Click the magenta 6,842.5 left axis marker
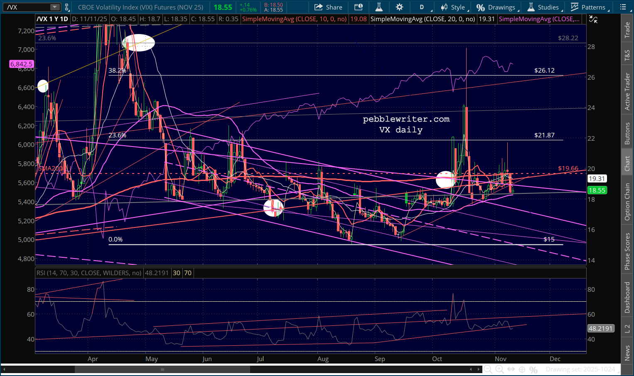The height and width of the screenshot is (376, 634). (21, 64)
